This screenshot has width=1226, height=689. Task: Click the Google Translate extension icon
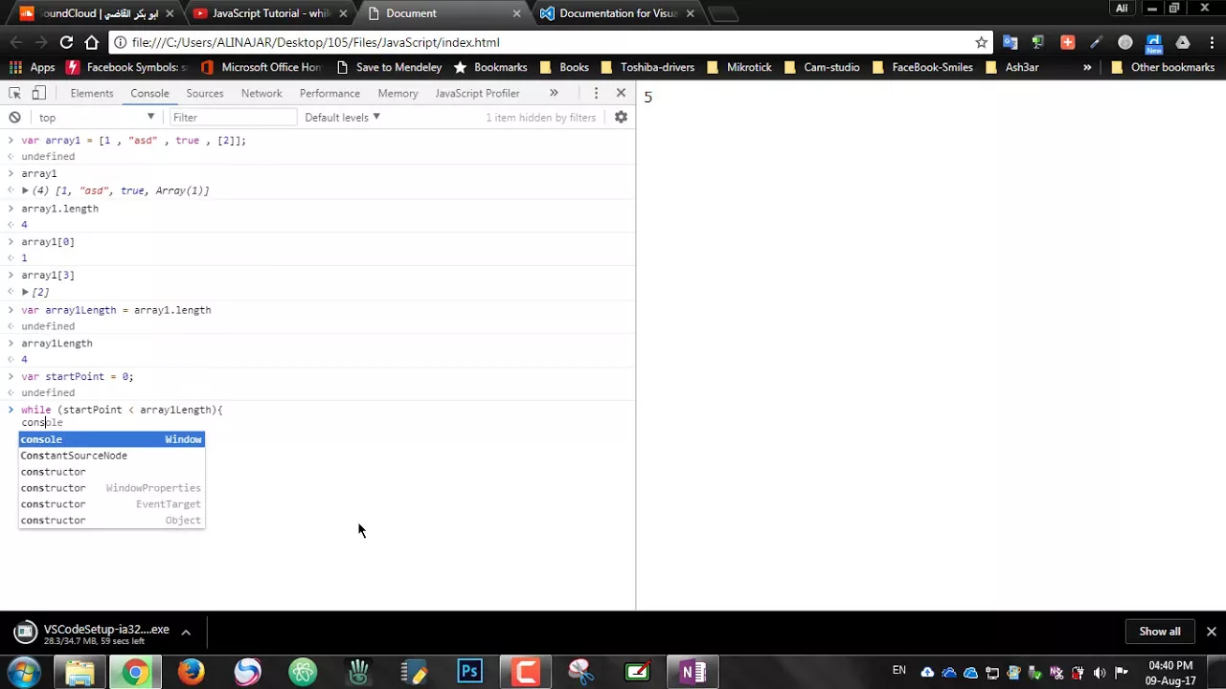[x=1010, y=42]
